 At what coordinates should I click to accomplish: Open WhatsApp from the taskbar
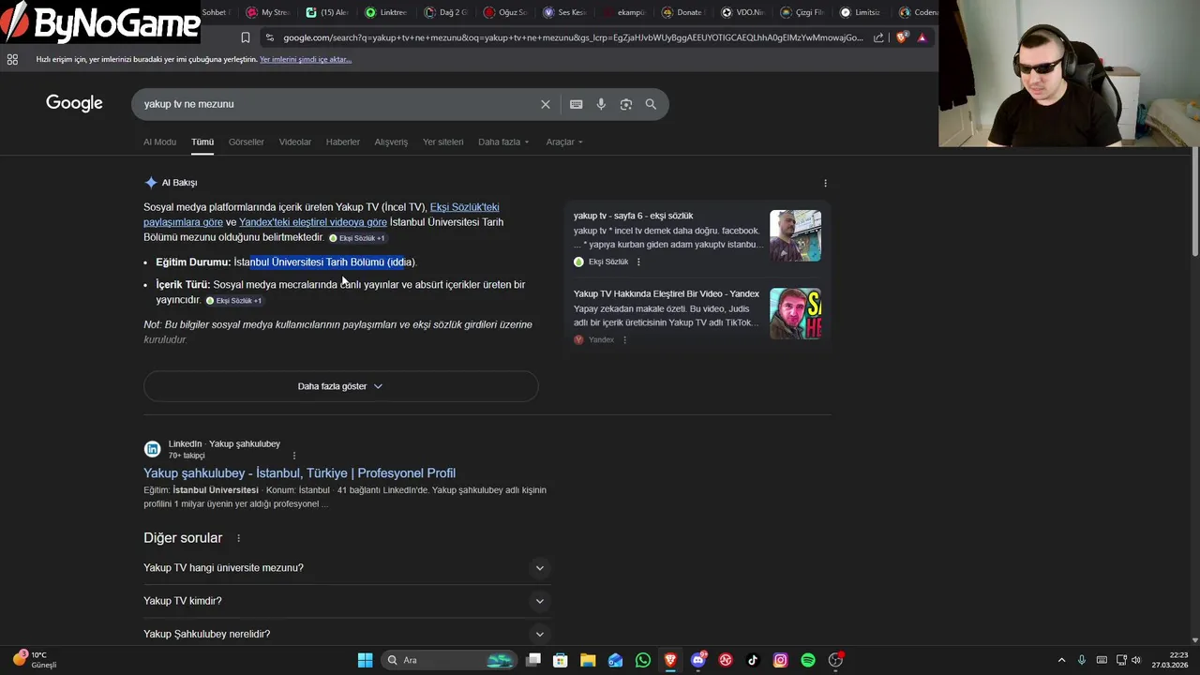(642, 660)
